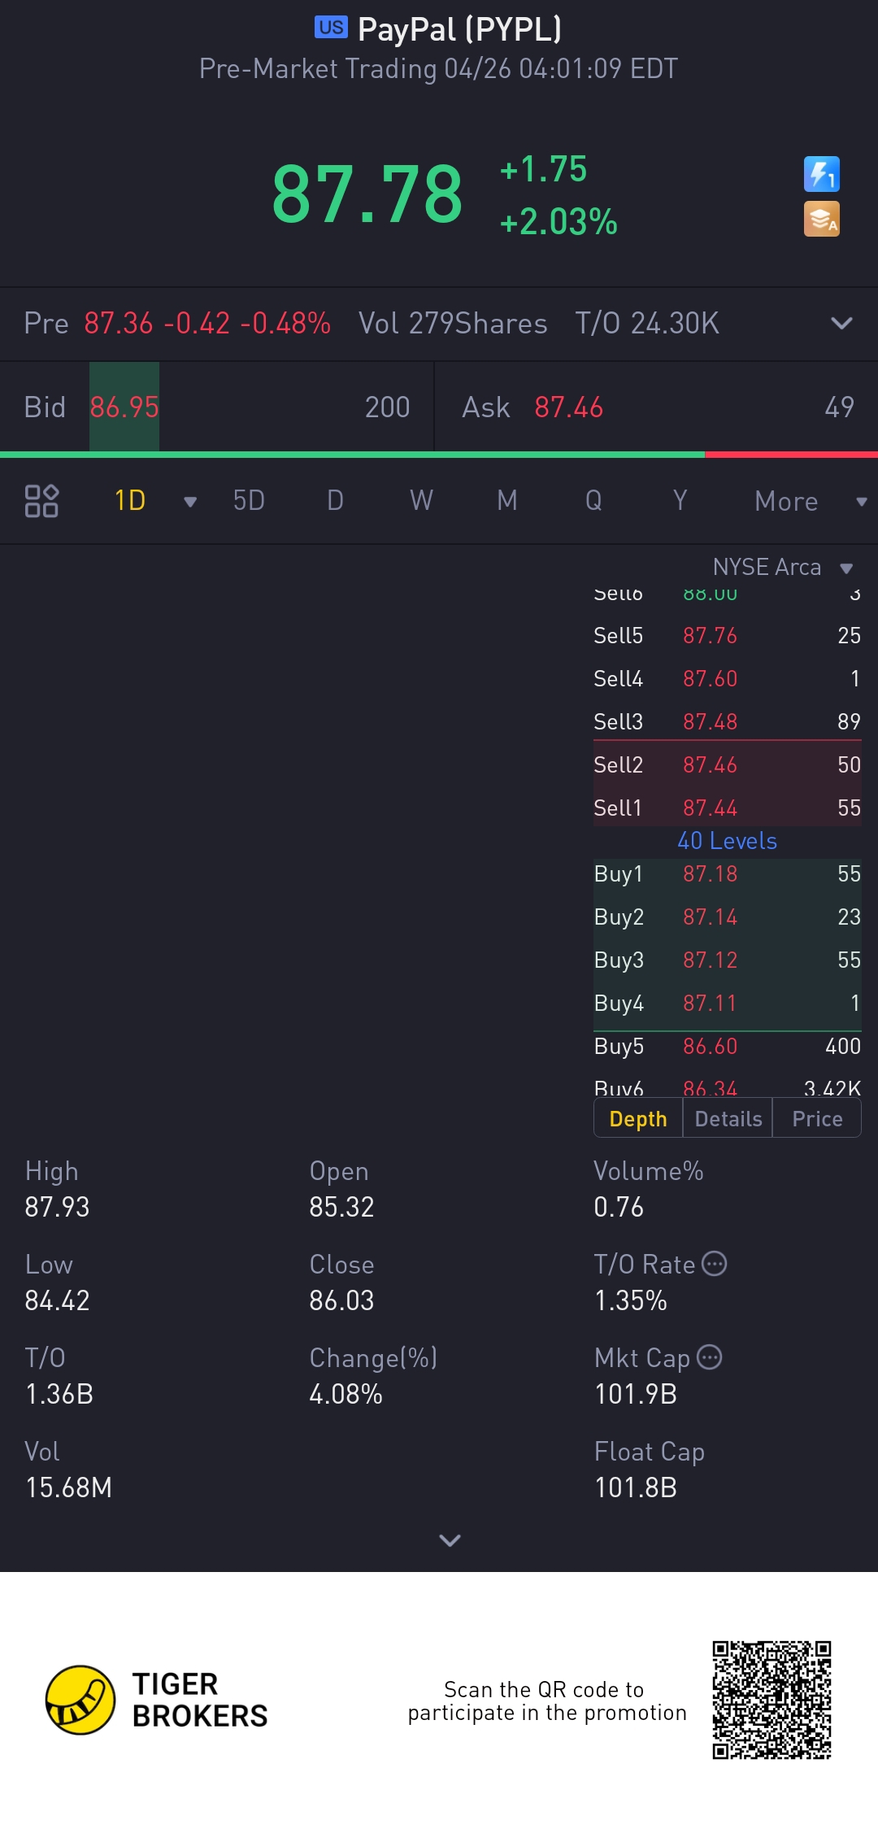Expand the pre-market quote details chevron
The height and width of the screenshot is (1829, 878).
click(x=841, y=324)
